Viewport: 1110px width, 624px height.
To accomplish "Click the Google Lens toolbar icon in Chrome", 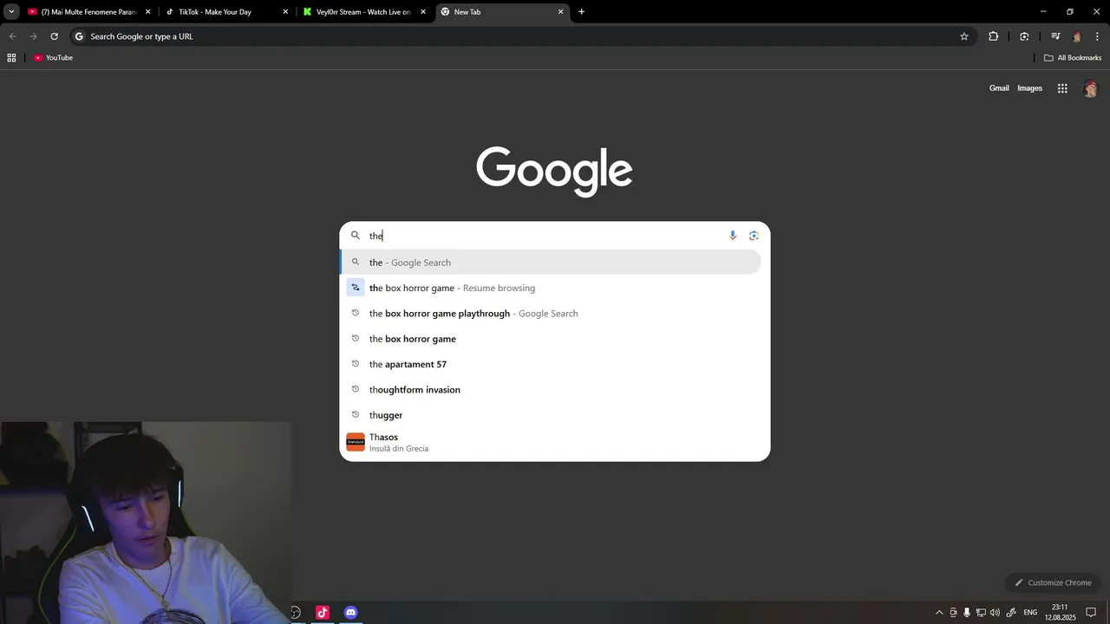I will coord(1024,36).
